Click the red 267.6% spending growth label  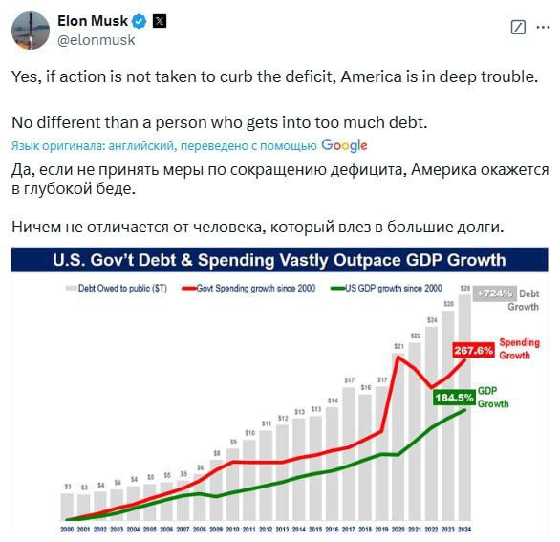[473, 350]
